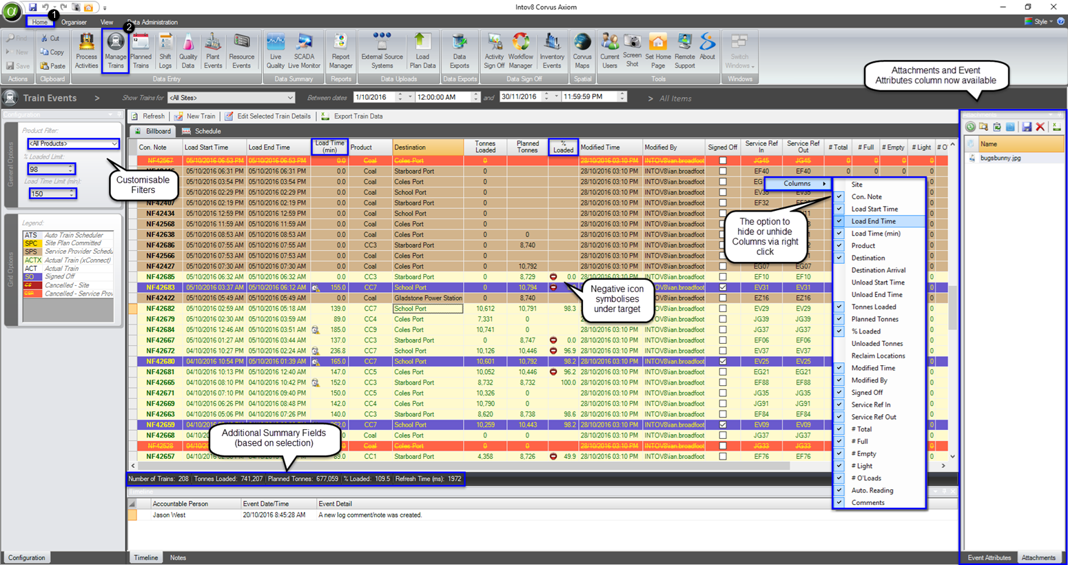Select the bugsbunny.jpg attachment
The image size is (1068, 565).
[x=1000, y=158]
